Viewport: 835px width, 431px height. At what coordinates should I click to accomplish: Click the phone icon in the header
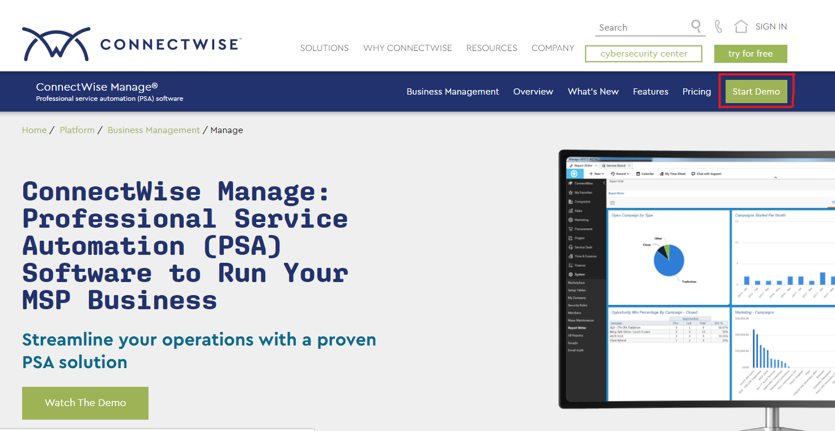[x=718, y=26]
